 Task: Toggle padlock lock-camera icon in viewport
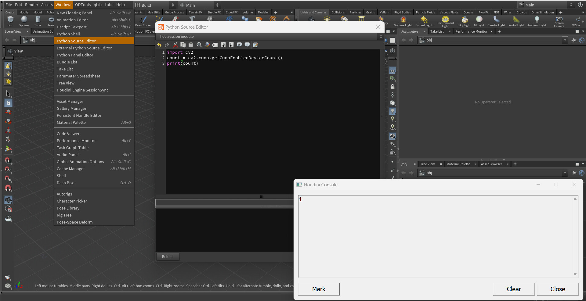[x=392, y=87]
